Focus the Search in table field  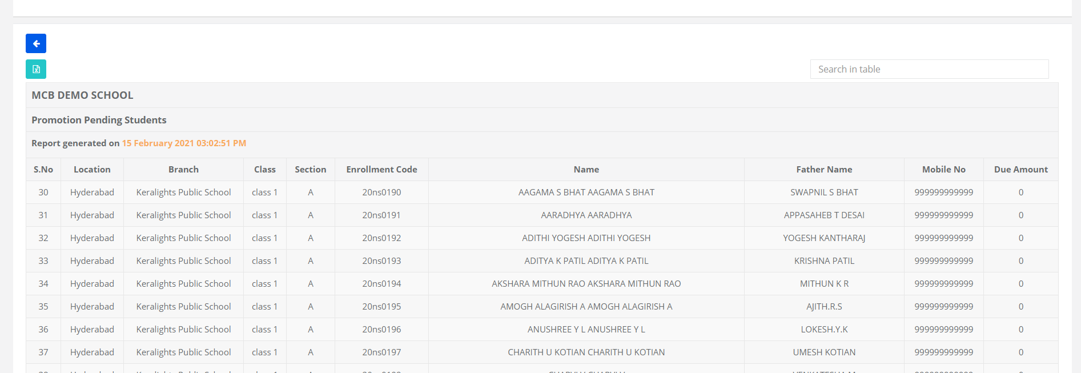[x=929, y=69]
